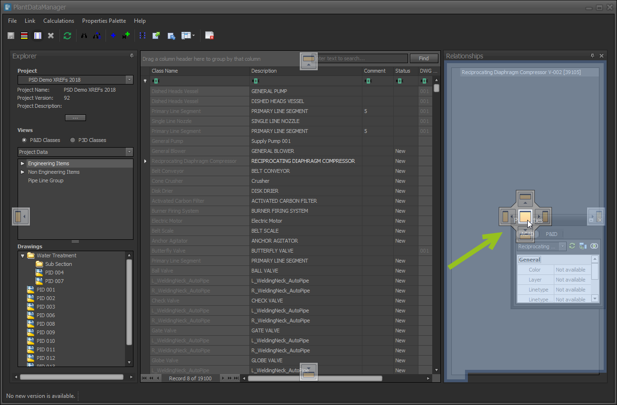This screenshot has width=617, height=405.
Task: Select the Pipe Line Group tree item
Action: [x=46, y=180]
